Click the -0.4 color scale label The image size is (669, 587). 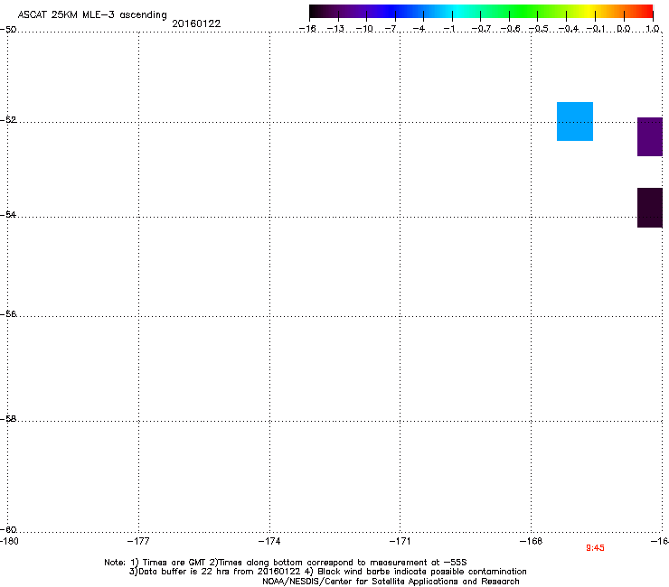pyautogui.click(x=569, y=29)
